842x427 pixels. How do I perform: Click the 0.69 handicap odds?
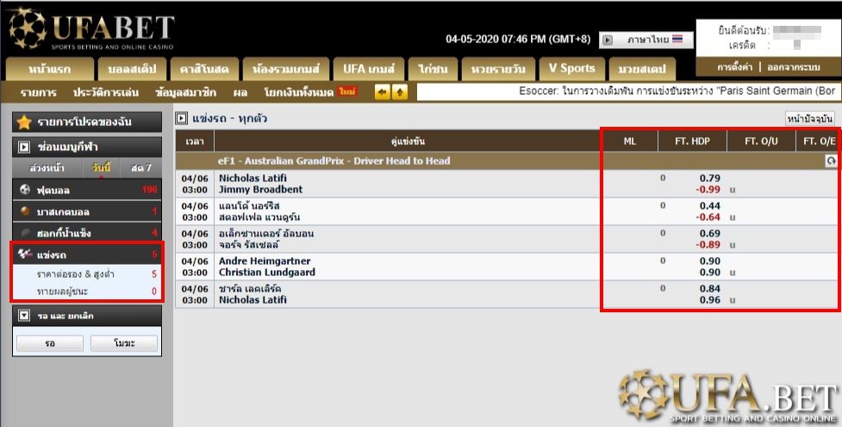[x=710, y=234]
